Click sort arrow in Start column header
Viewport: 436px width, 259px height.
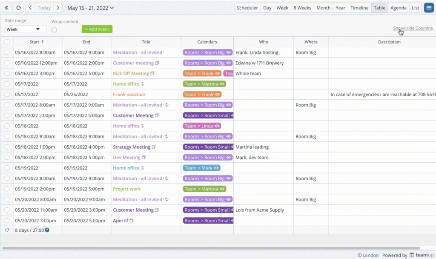pos(43,42)
